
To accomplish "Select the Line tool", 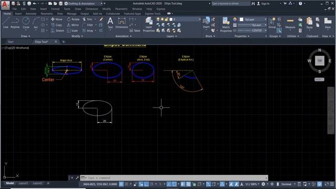I will click(x=6, y=23).
